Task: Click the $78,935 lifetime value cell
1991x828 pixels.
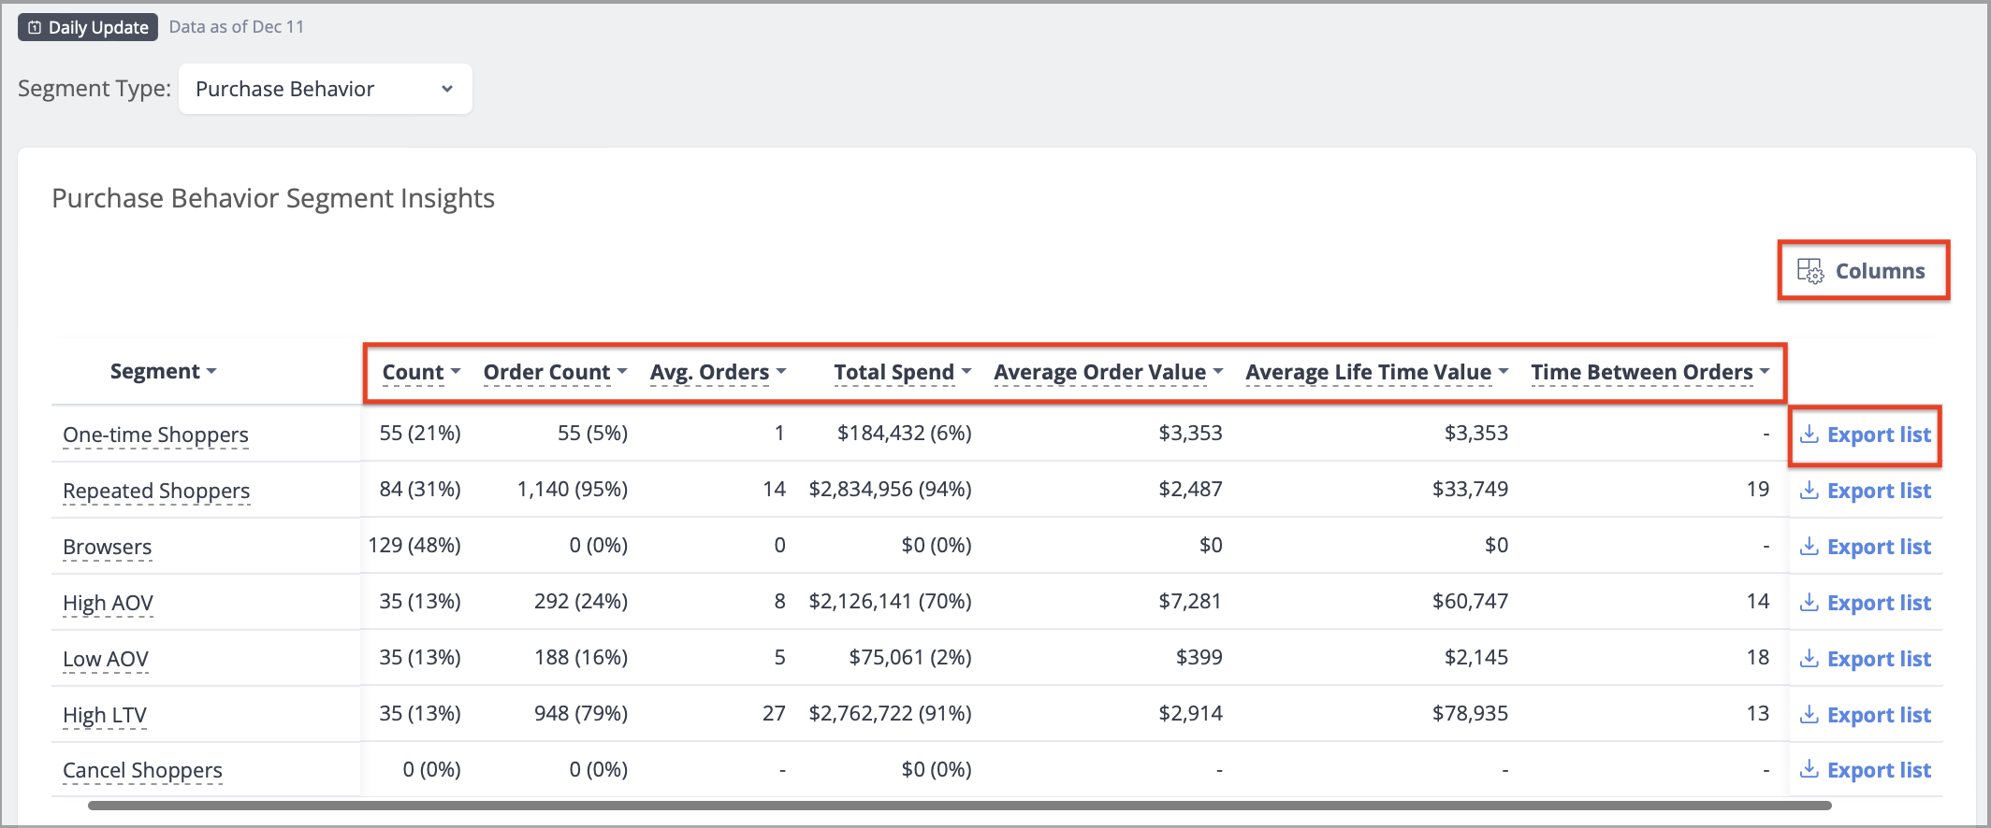Action: coord(1470,713)
